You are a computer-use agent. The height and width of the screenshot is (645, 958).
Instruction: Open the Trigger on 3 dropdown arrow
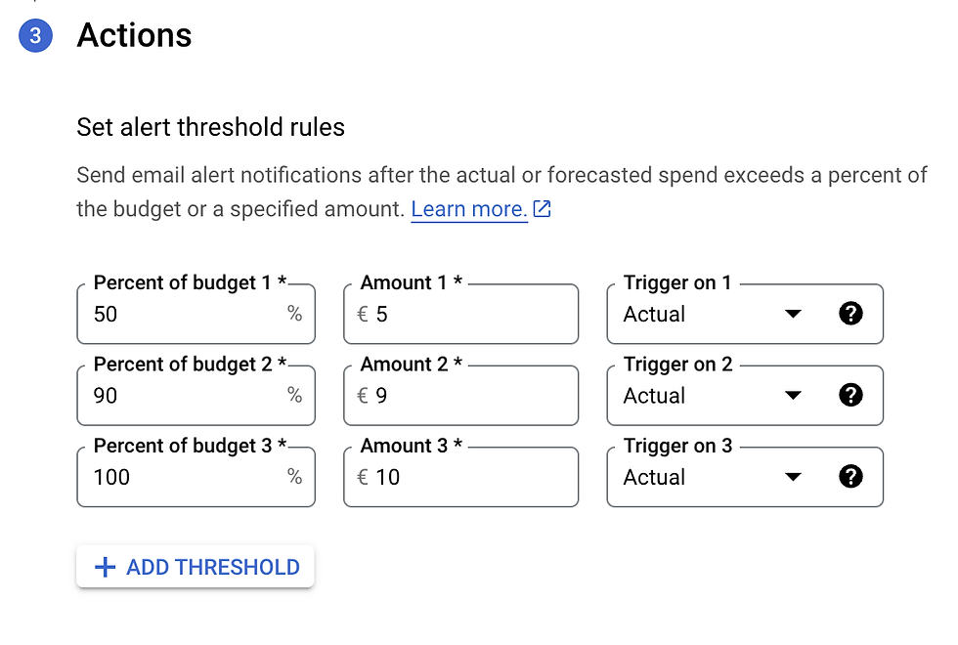pos(793,477)
